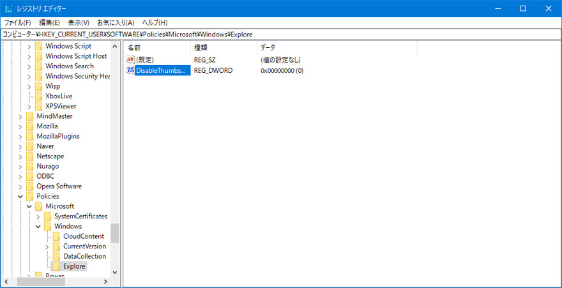Sort by the データ column header

337,48
